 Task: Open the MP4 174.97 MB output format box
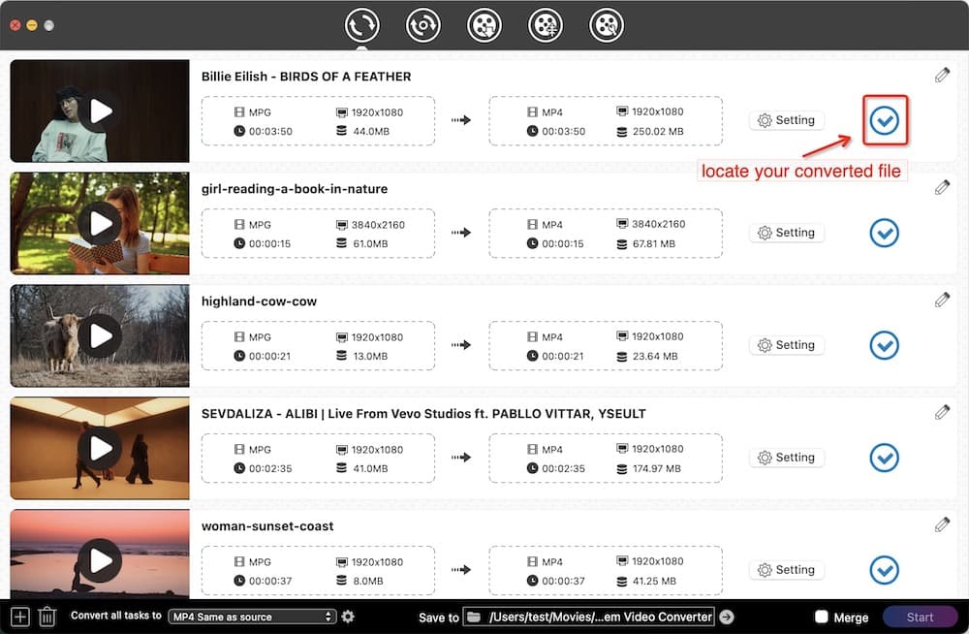click(606, 458)
